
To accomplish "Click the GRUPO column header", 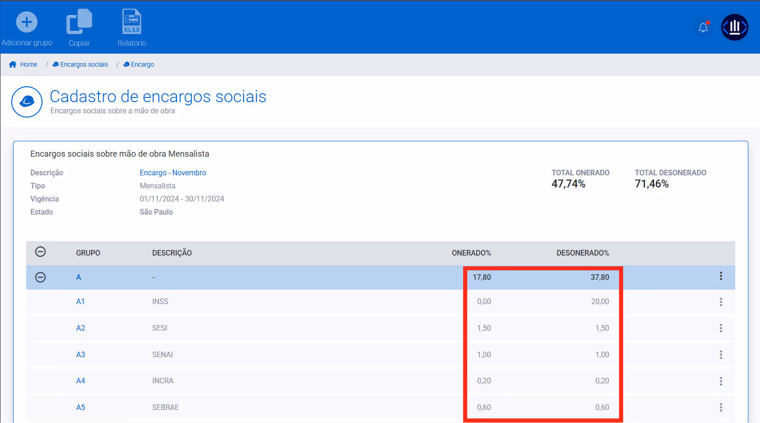I will click(88, 253).
